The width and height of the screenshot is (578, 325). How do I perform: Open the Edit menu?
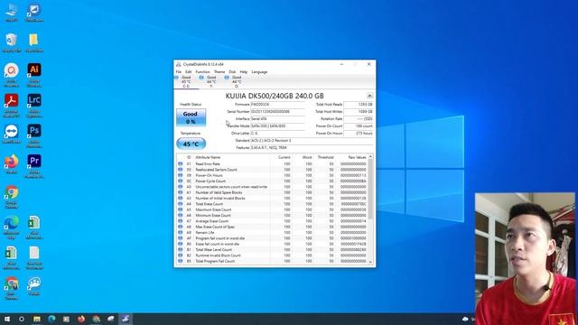189,72
